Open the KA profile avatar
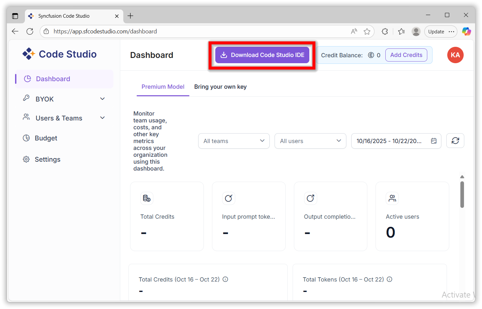 click(455, 55)
